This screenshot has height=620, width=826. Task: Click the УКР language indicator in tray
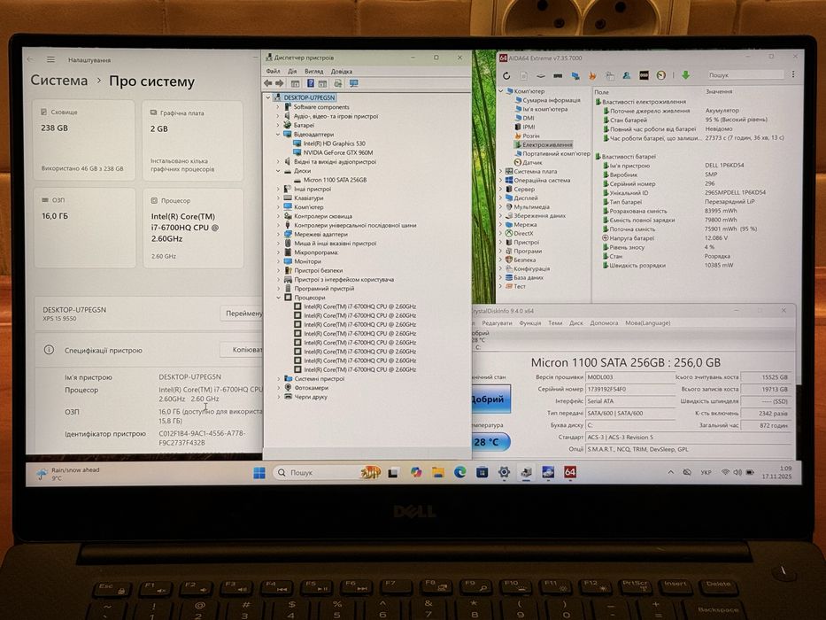706,472
